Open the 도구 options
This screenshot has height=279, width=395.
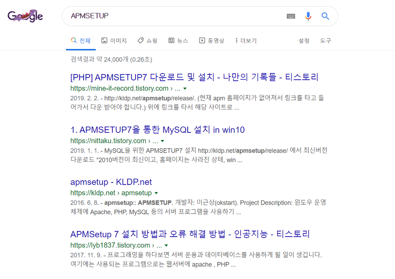(326, 40)
